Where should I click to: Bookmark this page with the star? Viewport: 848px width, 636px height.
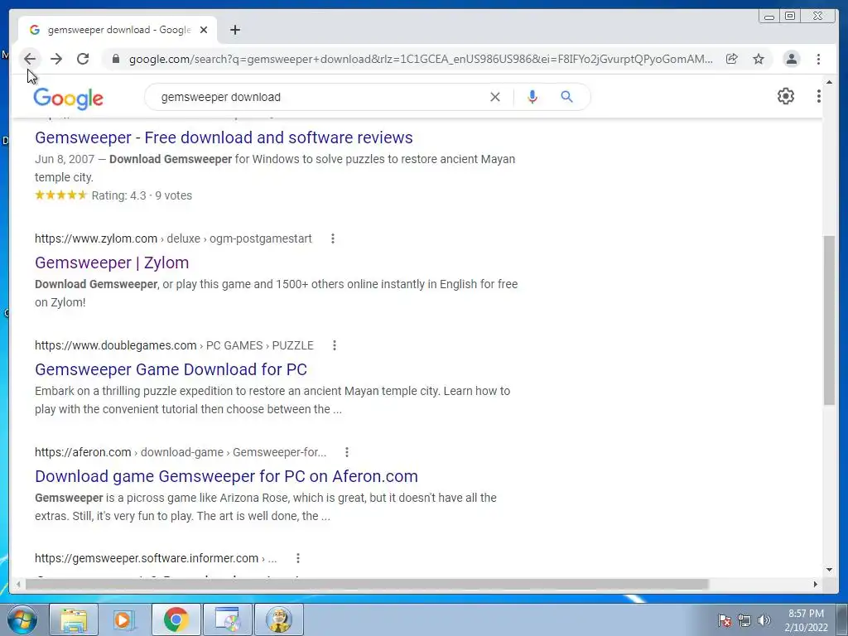(x=759, y=59)
